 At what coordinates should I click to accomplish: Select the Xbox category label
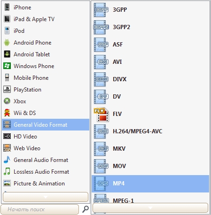20,101
